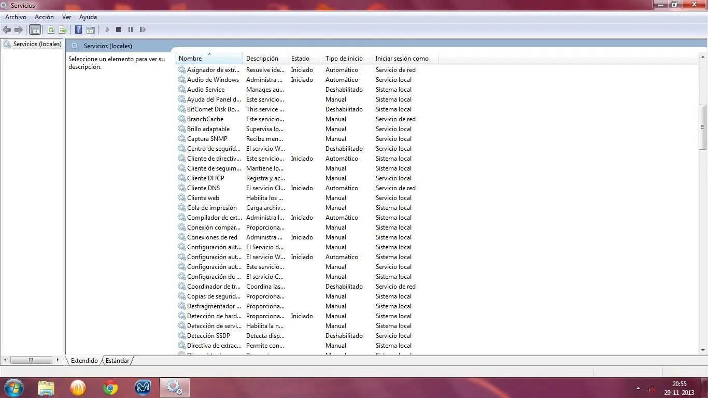
Task: Select Servicios (locales) in the left tree
Action: 37,44
